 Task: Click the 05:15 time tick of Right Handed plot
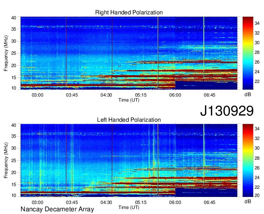click(x=141, y=95)
